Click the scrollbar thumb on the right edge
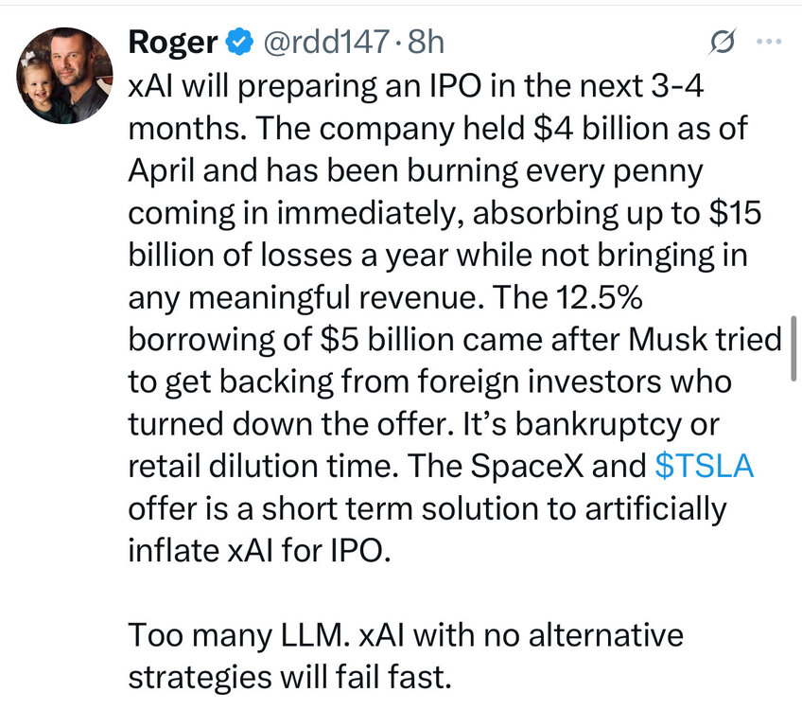The width and height of the screenshot is (802, 710). 794,348
